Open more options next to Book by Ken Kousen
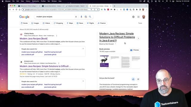The image size is (191, 107). pos(115,44)
